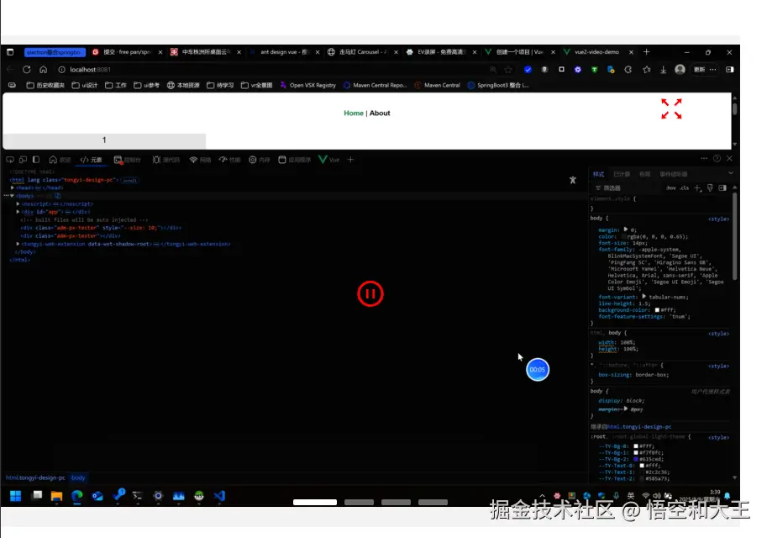Select the gray slide labeled 1
The image size is (767, 538).
(x=104, y=140)
